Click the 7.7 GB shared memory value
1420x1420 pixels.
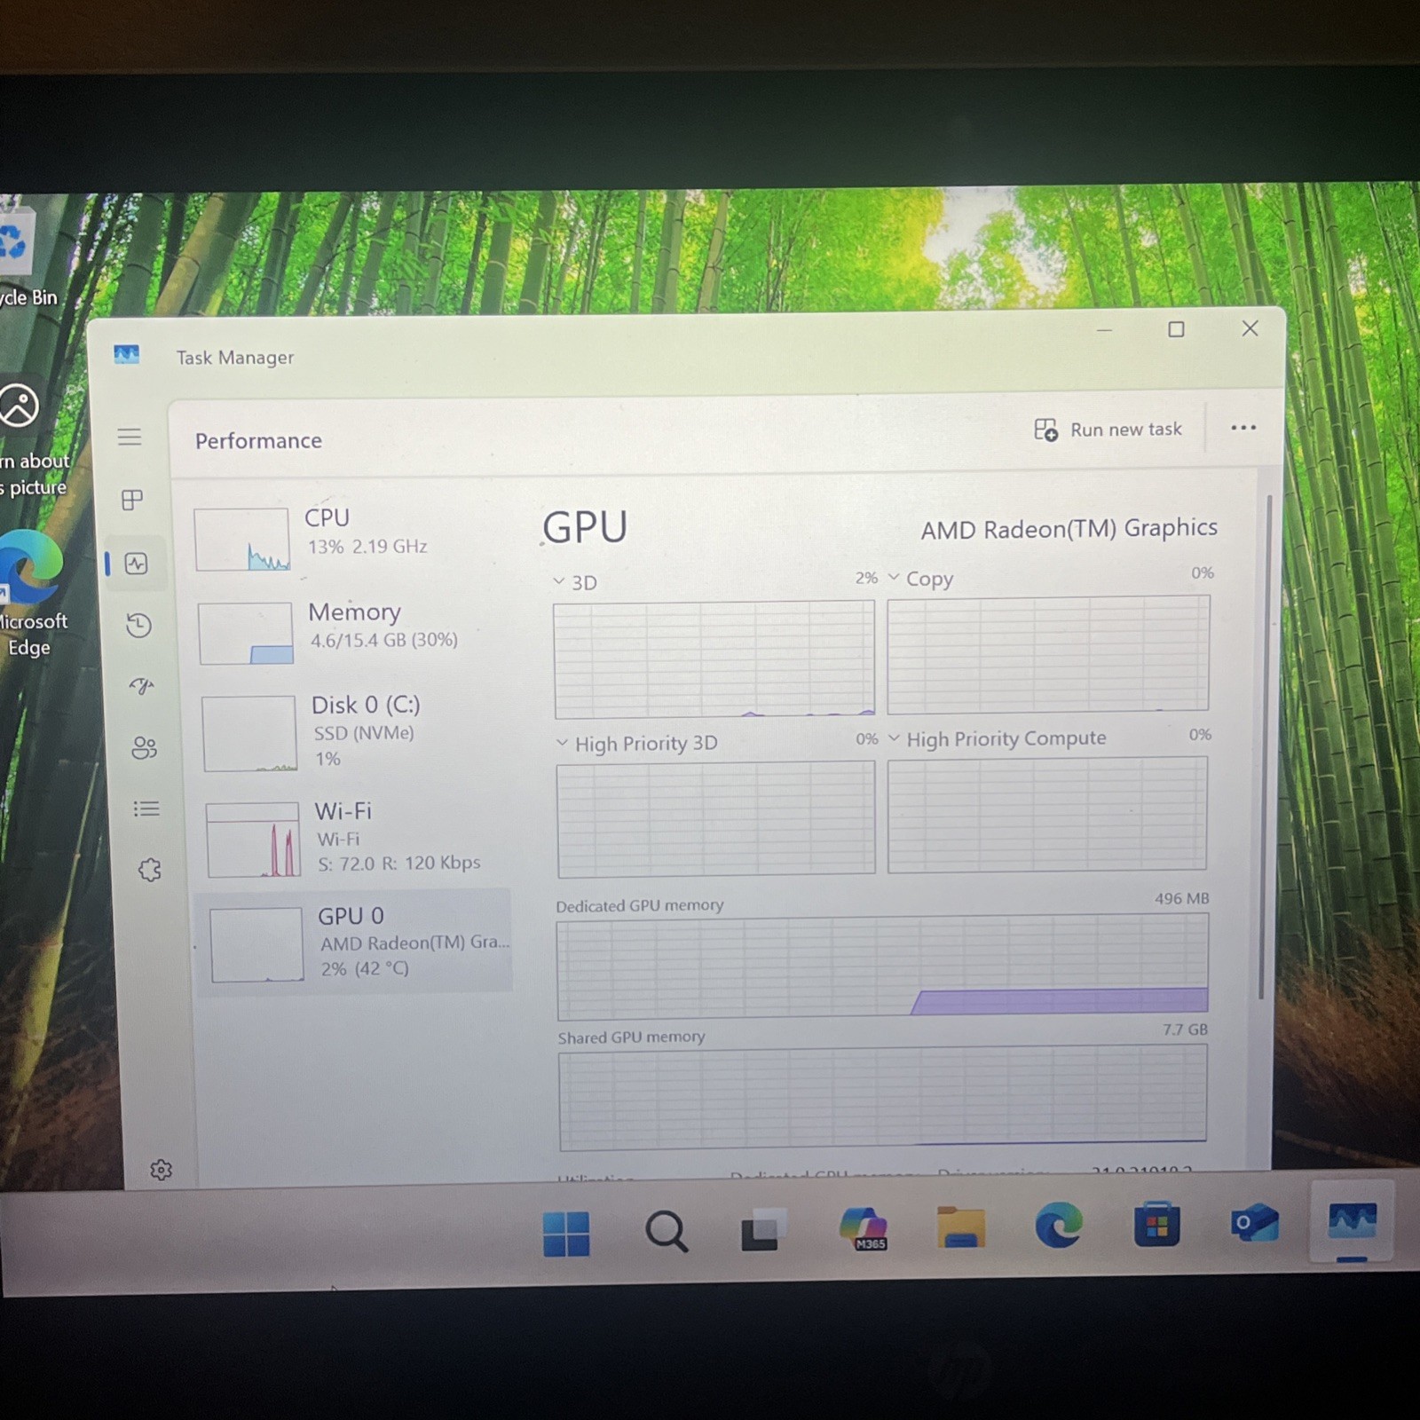(x=1185, y=1029)
